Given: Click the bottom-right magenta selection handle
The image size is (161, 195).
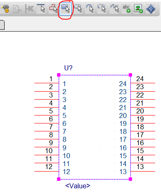Looking at the screenshot, I should pyautogui.click(x=130, y=179).
